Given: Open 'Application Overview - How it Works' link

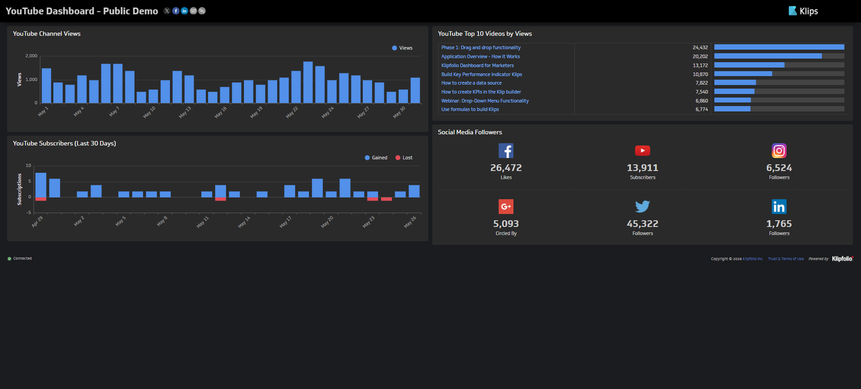Looking at the screenshot, I should pos(481,56).
